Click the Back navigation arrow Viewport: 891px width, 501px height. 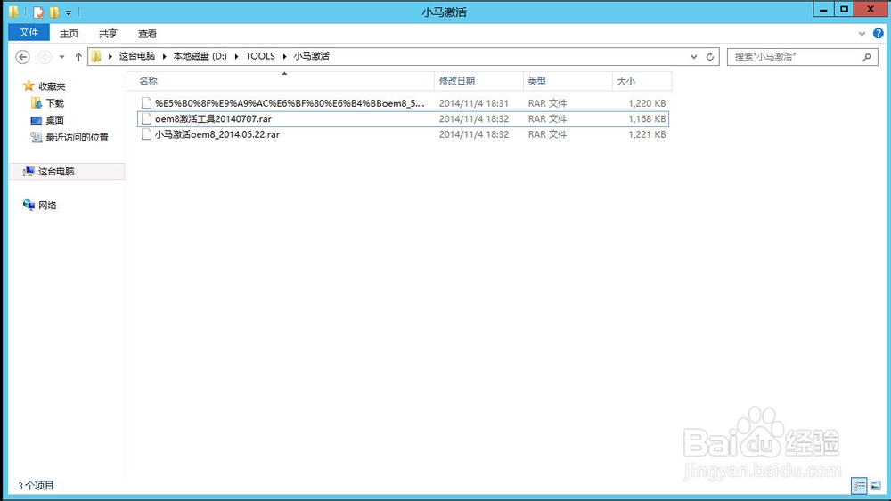coord(22,57)
